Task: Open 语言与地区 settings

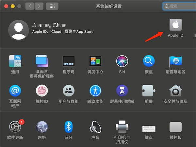Action: [x=175, y=61]
